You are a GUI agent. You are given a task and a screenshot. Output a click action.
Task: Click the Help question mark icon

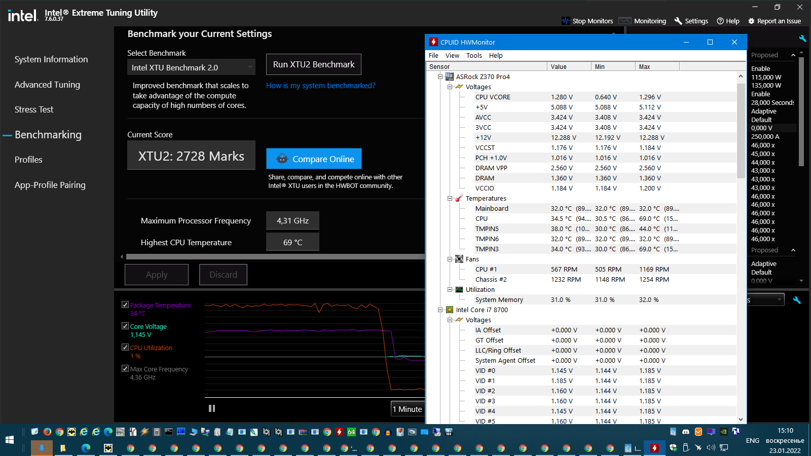[x=720, y=21]
